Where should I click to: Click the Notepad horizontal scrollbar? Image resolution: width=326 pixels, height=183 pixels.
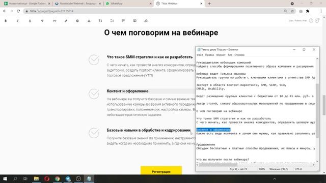tap(218, 165)
